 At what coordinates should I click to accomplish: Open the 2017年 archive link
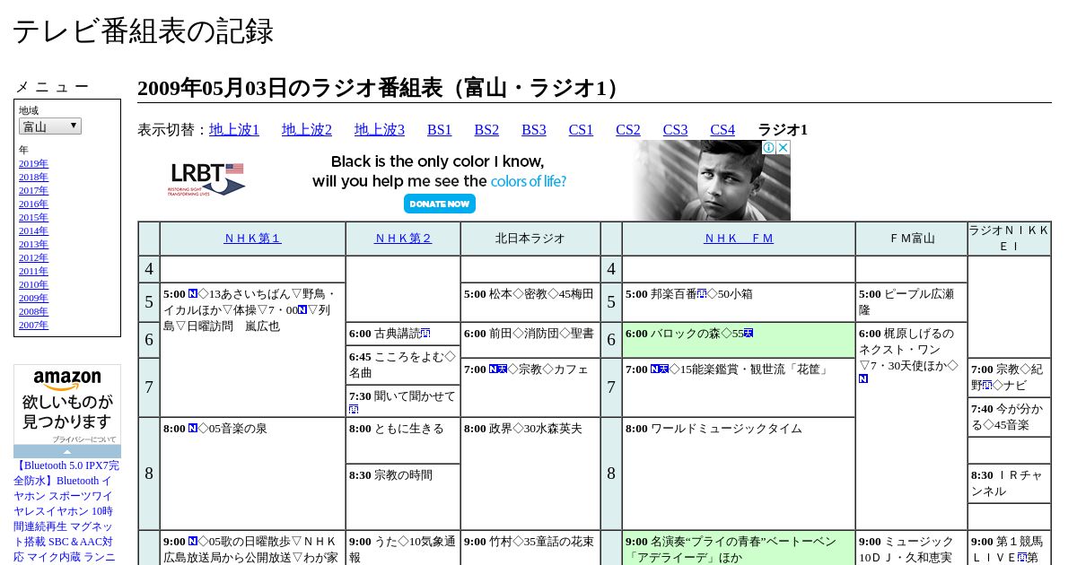(x=33, y=190)
